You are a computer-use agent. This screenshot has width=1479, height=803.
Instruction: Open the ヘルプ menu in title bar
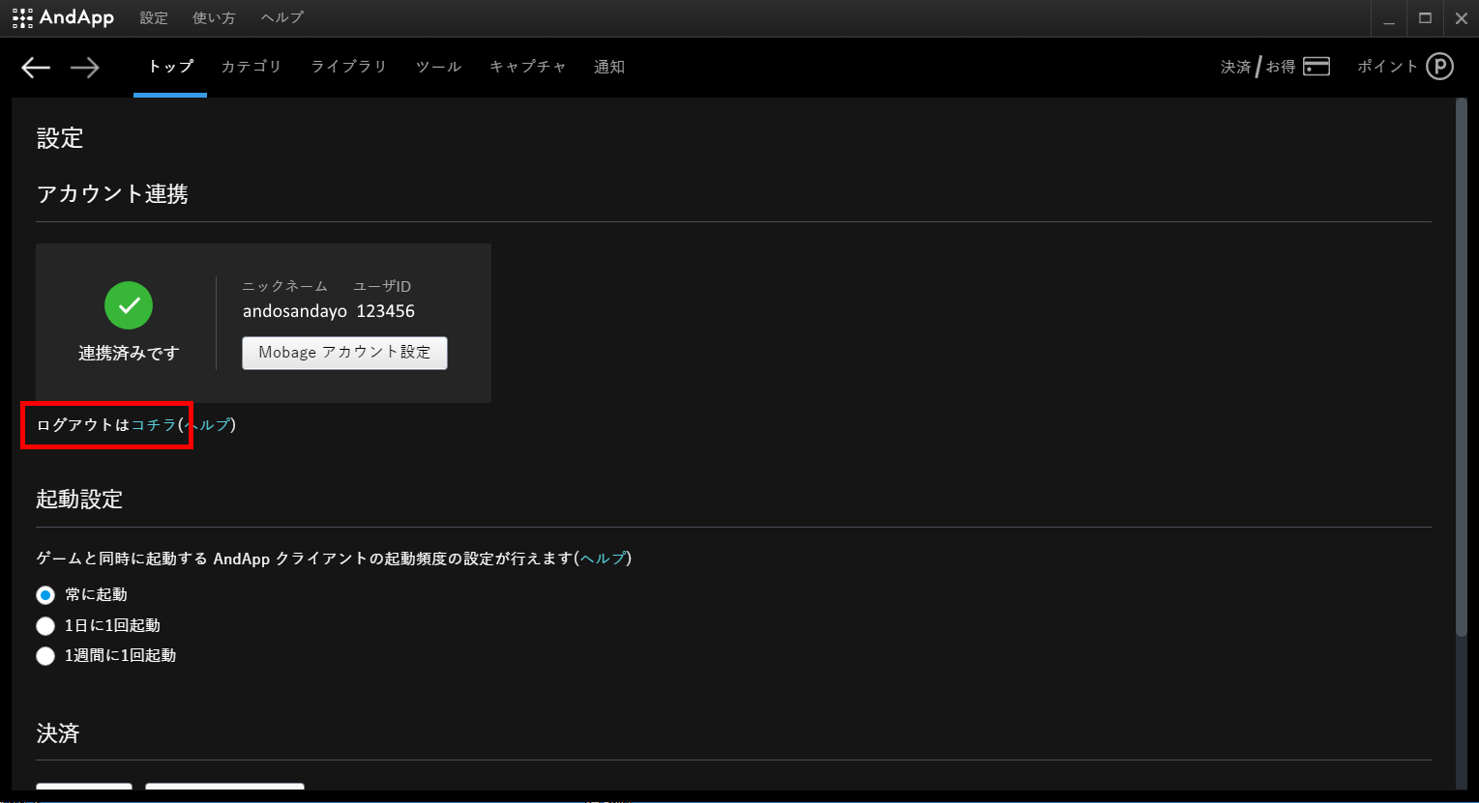pyautogui.click(x=281, y=18)
